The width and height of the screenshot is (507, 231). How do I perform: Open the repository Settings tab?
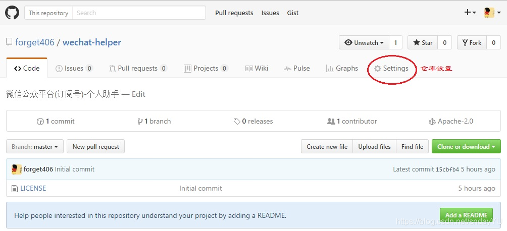(x=391, y=69)
